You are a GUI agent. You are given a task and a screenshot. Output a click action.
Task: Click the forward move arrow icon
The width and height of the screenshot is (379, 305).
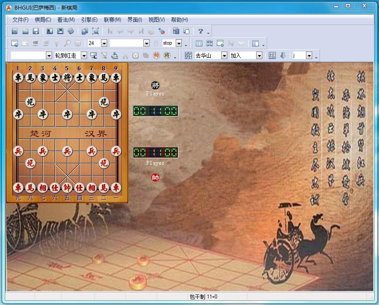[129, 31]
